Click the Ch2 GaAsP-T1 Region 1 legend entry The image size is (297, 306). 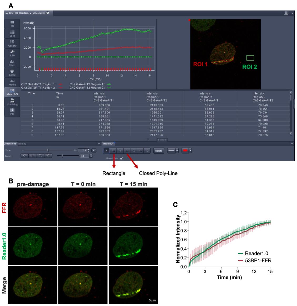coord(42,84)
